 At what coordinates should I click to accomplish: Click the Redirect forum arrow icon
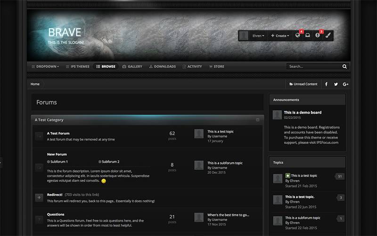(x=39, y=197)
